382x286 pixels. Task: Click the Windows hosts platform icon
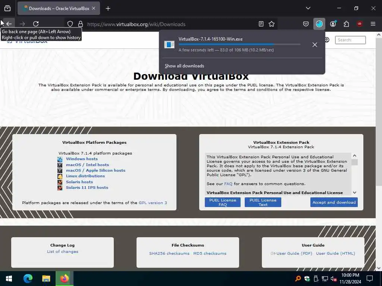(x=60, y=159)
